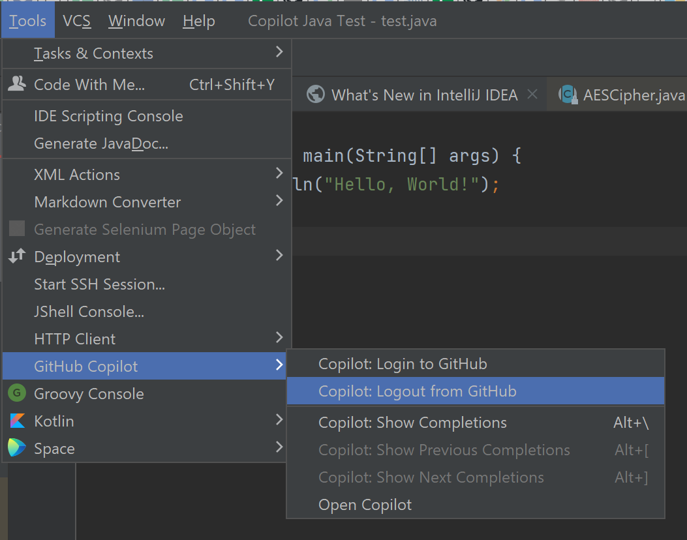Open HTTP Client submenu
Image resolution: width=687 pixels, height=540 pixels.
(147, 339)
